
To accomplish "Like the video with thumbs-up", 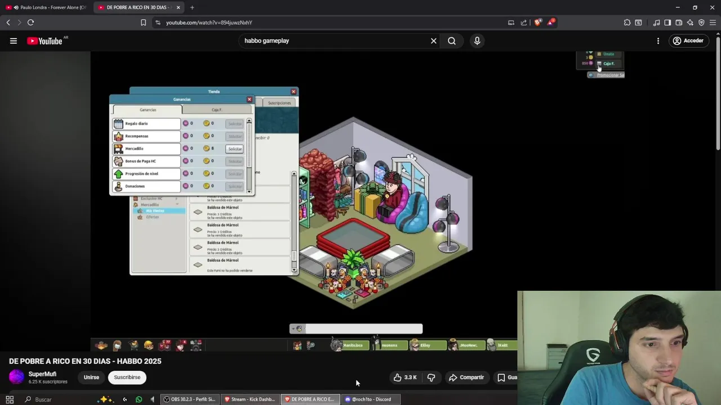I will pyautogui.click(x=405, y=377).
